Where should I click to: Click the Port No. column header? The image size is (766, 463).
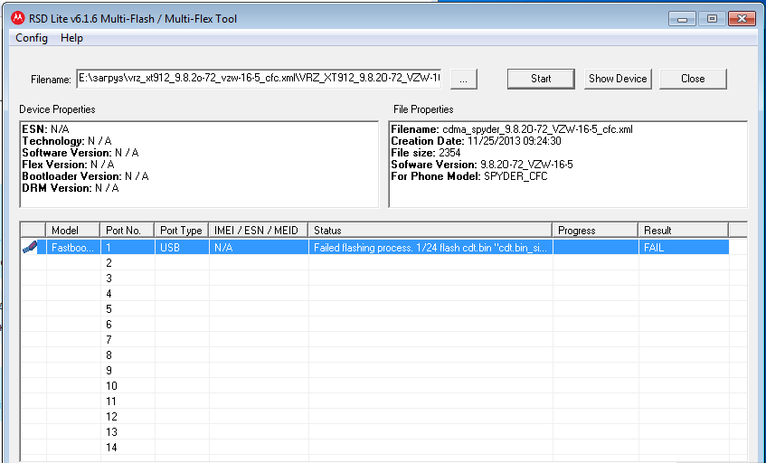127,230
